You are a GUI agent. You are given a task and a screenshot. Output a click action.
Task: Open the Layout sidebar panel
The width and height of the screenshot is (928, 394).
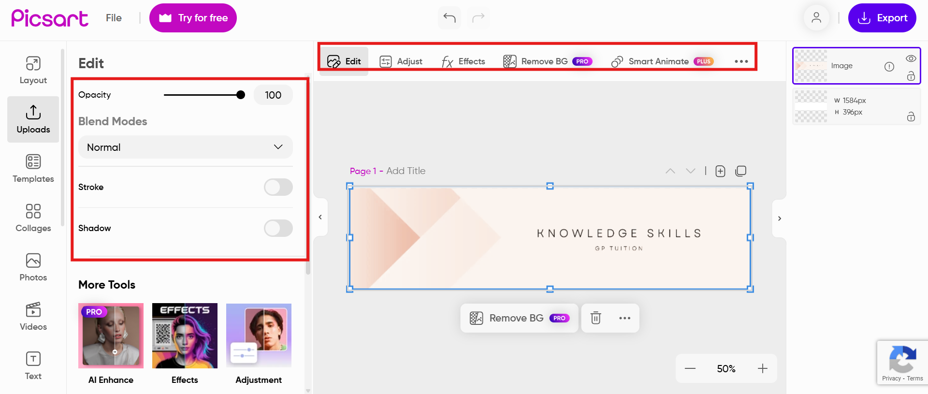pos(33,70)
